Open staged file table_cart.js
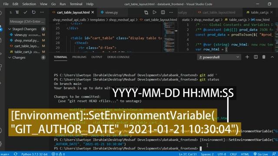278x156 pixels. click(x=26, y=52)
